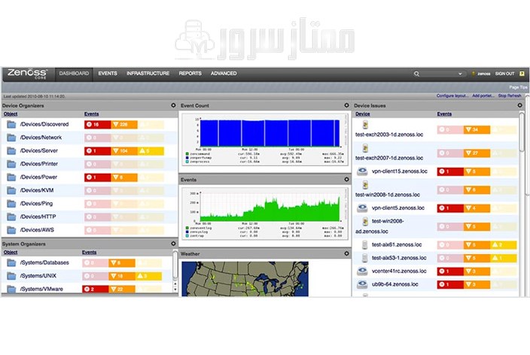Click the /Systems/UNIX folder icon
Viewport: 530px width, 355px height.
point(11,276)
